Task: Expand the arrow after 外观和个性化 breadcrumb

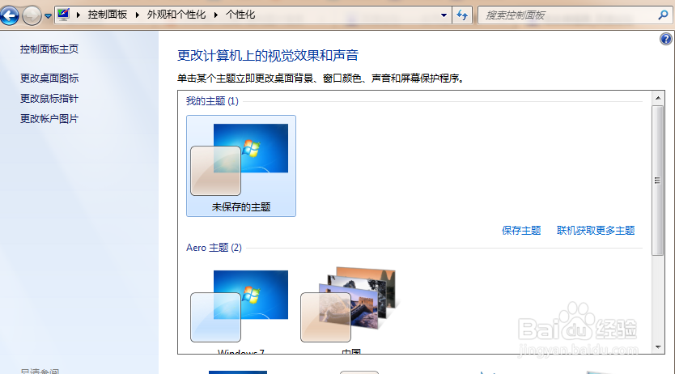Action: coord(215,15)
